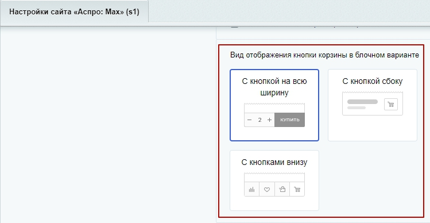
Task: Click the quantity value 2 in the preview
Action: point(259,120)
